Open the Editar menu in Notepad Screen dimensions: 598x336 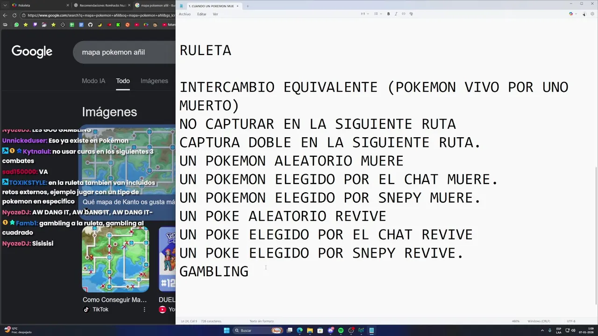[x=201, y=14]
